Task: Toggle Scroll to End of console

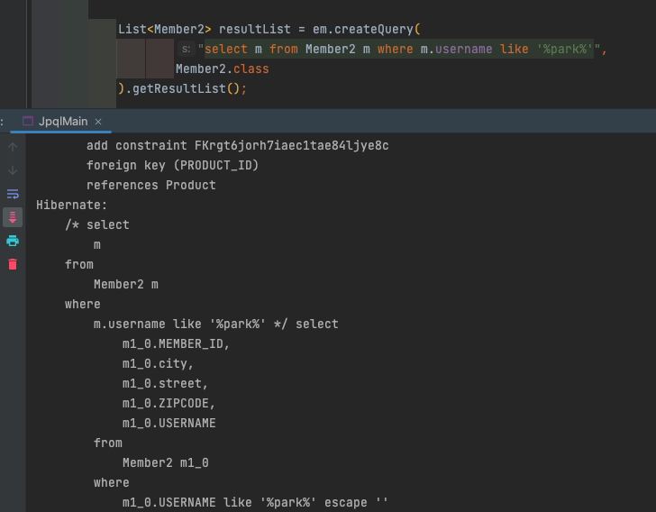Action: [13, 217]
